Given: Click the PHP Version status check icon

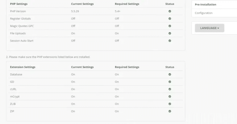Looking at the screenshot, I should point(170,11).
